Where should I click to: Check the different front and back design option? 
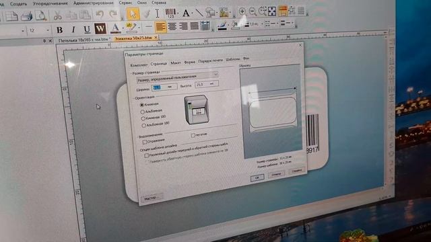(147, 155)
